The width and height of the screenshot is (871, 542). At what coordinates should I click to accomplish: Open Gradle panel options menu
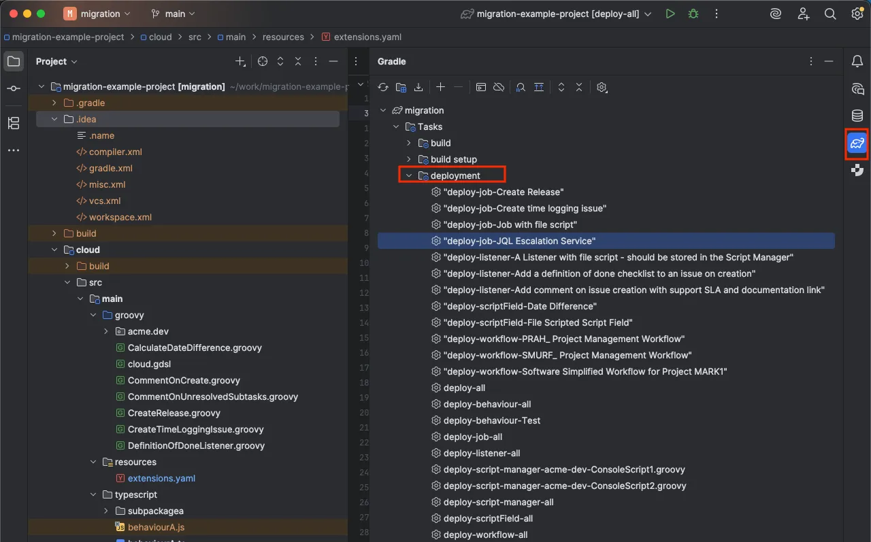point(810,61)
